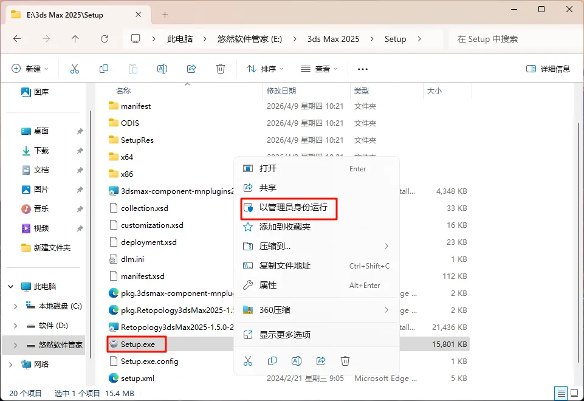The image size is (584, 401).
Task: Select the dlm.ini file
Action: [x=288, y=259]
